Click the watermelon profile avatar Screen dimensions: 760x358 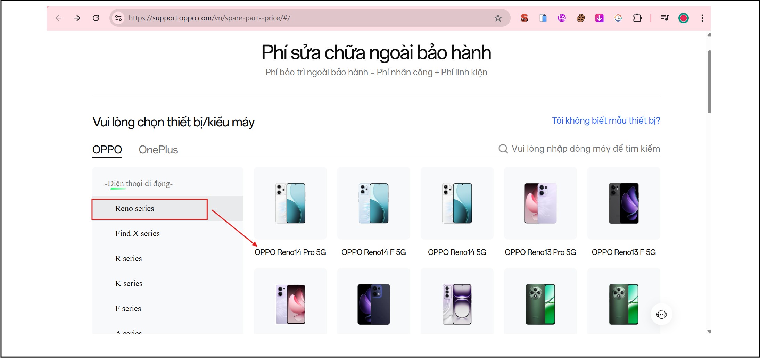point(683,18)
